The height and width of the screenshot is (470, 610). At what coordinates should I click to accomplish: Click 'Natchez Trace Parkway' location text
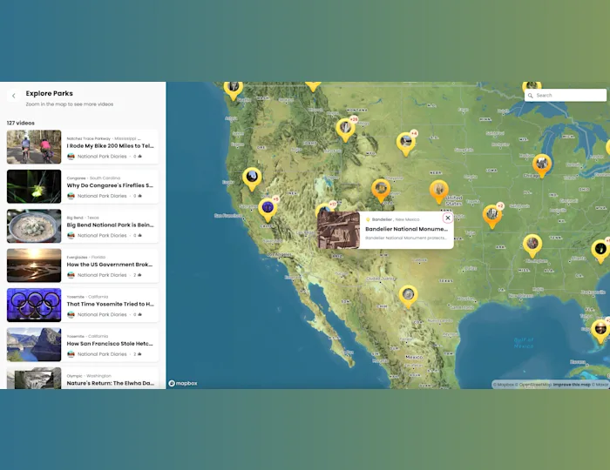(88, 138)
